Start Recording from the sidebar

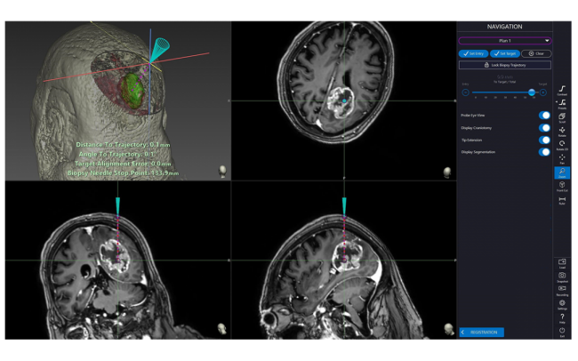(x=562, y=290)
